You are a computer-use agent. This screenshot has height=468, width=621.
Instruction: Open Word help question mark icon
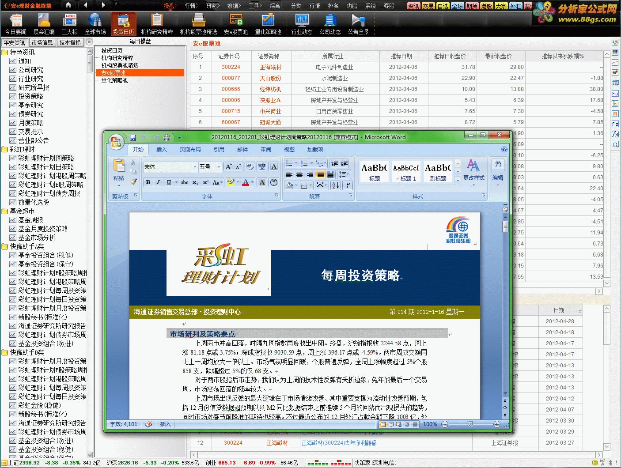tap(504, 149)
